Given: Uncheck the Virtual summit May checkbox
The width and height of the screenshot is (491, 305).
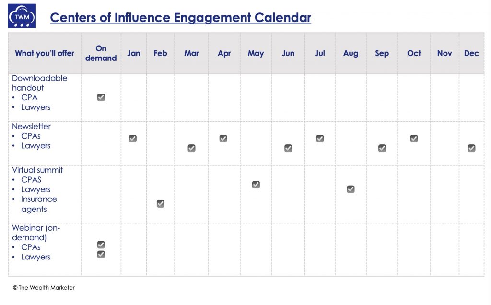Looking at the screenshot, I should pos(256,185).
